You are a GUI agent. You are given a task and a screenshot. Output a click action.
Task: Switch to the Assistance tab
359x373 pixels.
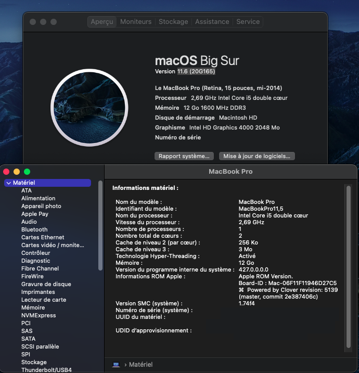click(x=212, y=22)
